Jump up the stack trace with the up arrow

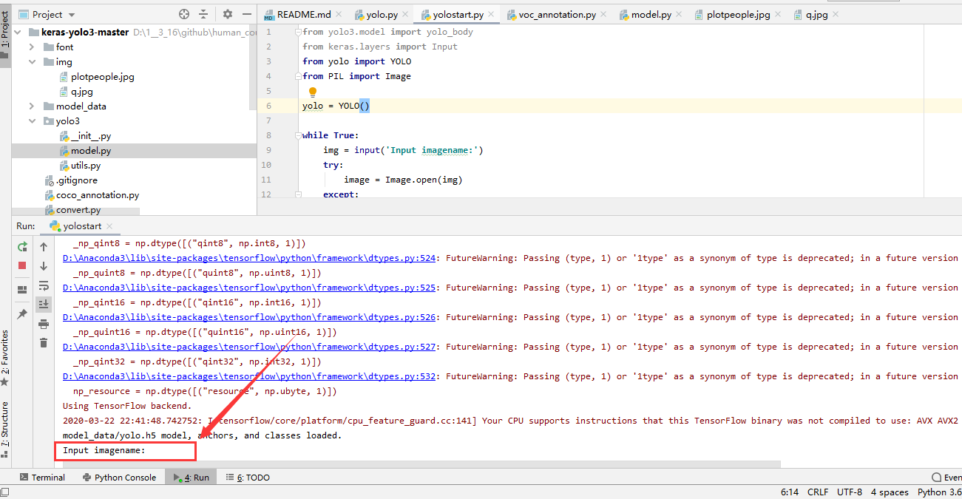pyautogui.click(x=44, y=247)
